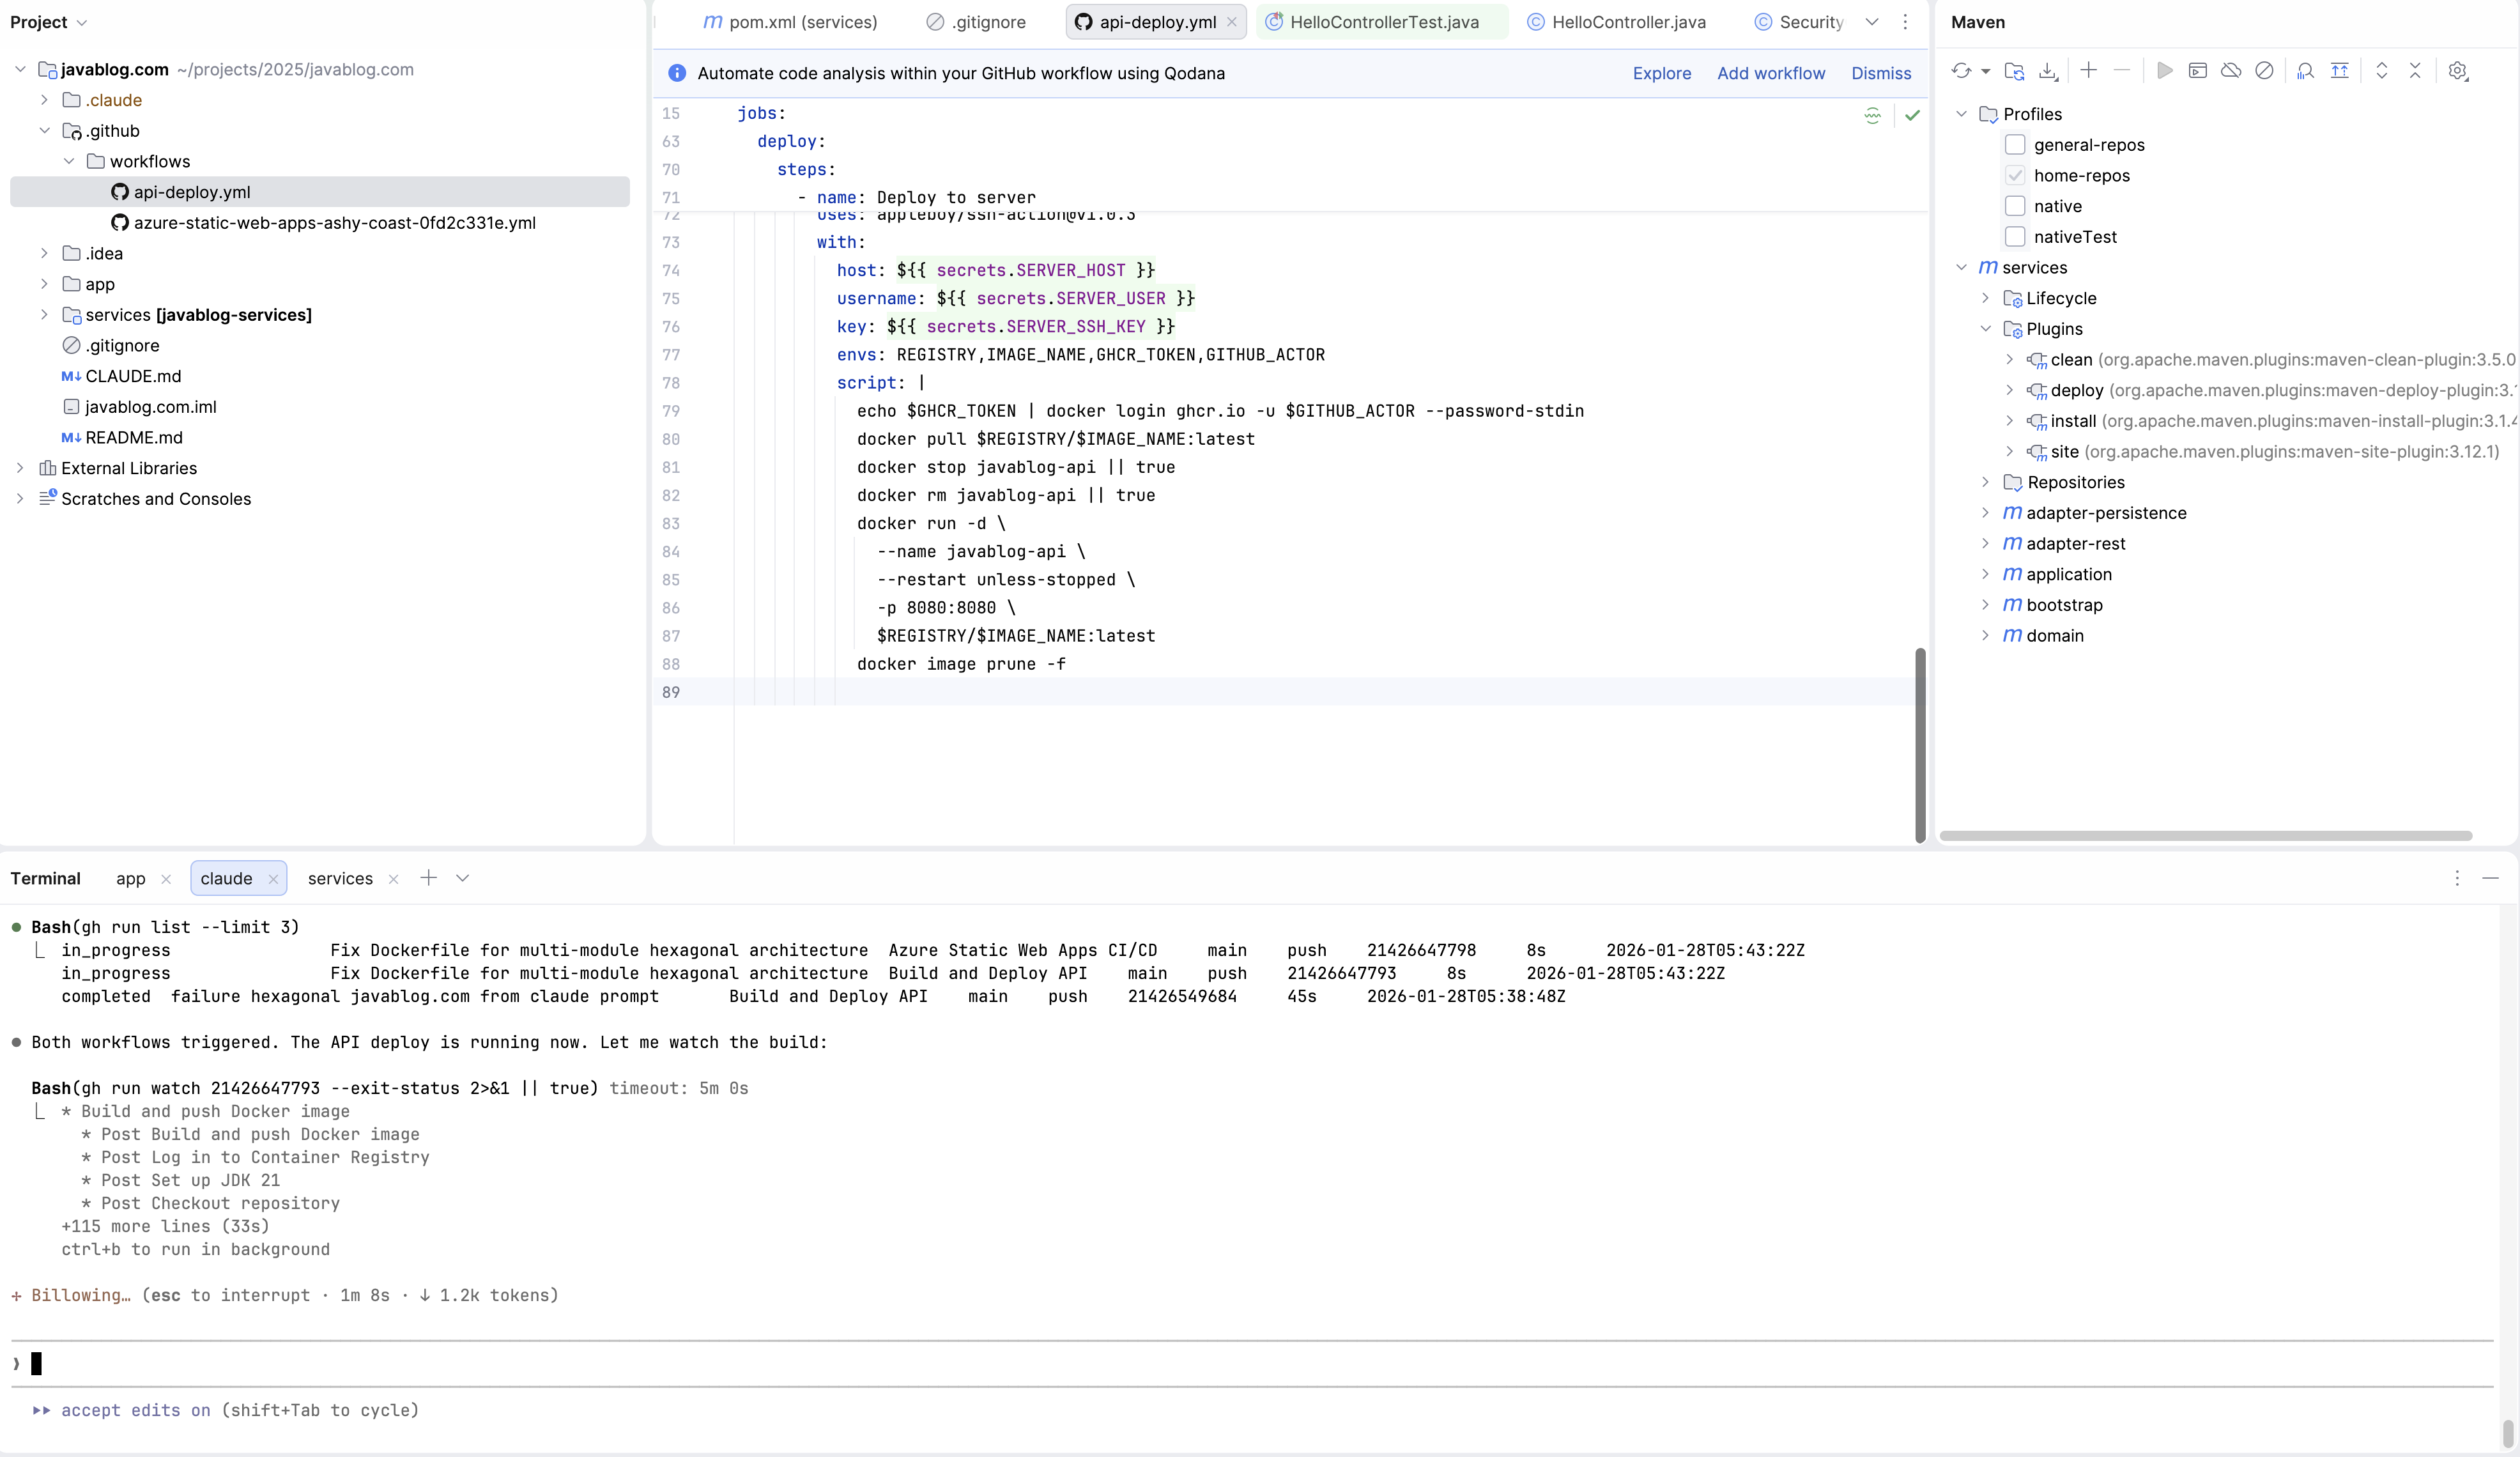Click the Download Sources icon in Maven panel
2520x1457 pixels.
(2048, 71)
